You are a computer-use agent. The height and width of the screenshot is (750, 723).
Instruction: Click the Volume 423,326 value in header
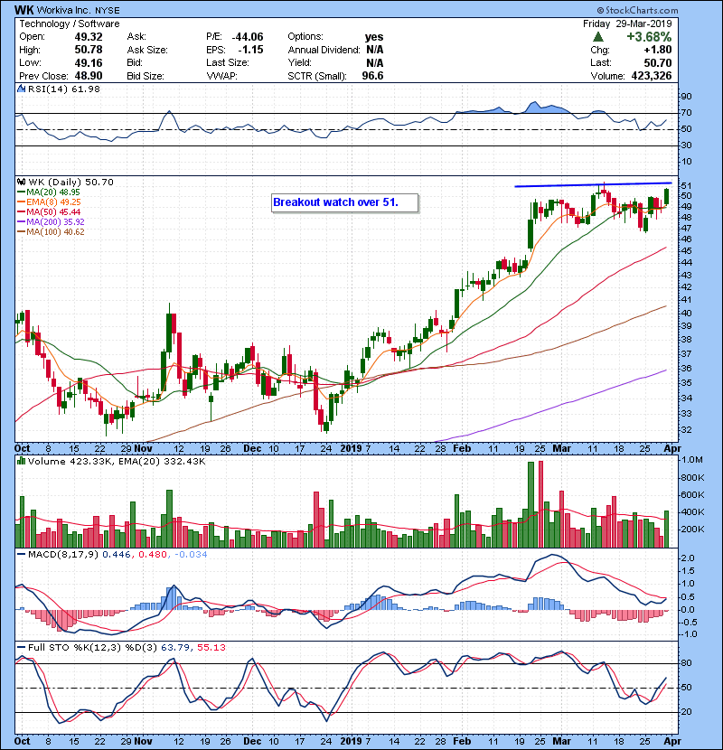coord(652,76)
